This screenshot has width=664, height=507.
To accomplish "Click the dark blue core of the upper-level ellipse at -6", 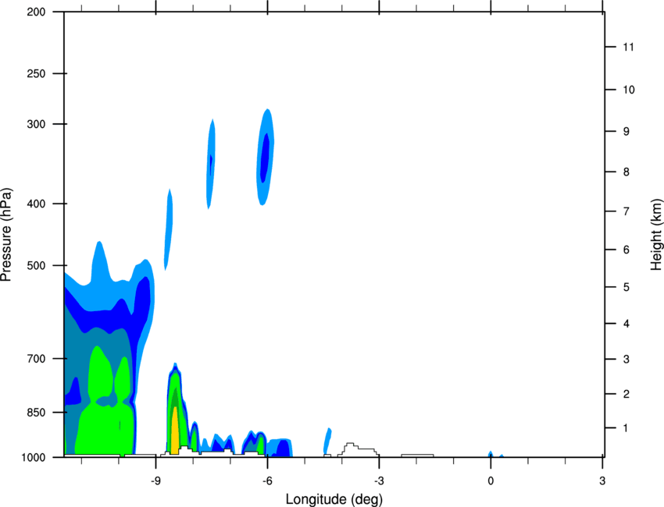I will pos(265,158).
